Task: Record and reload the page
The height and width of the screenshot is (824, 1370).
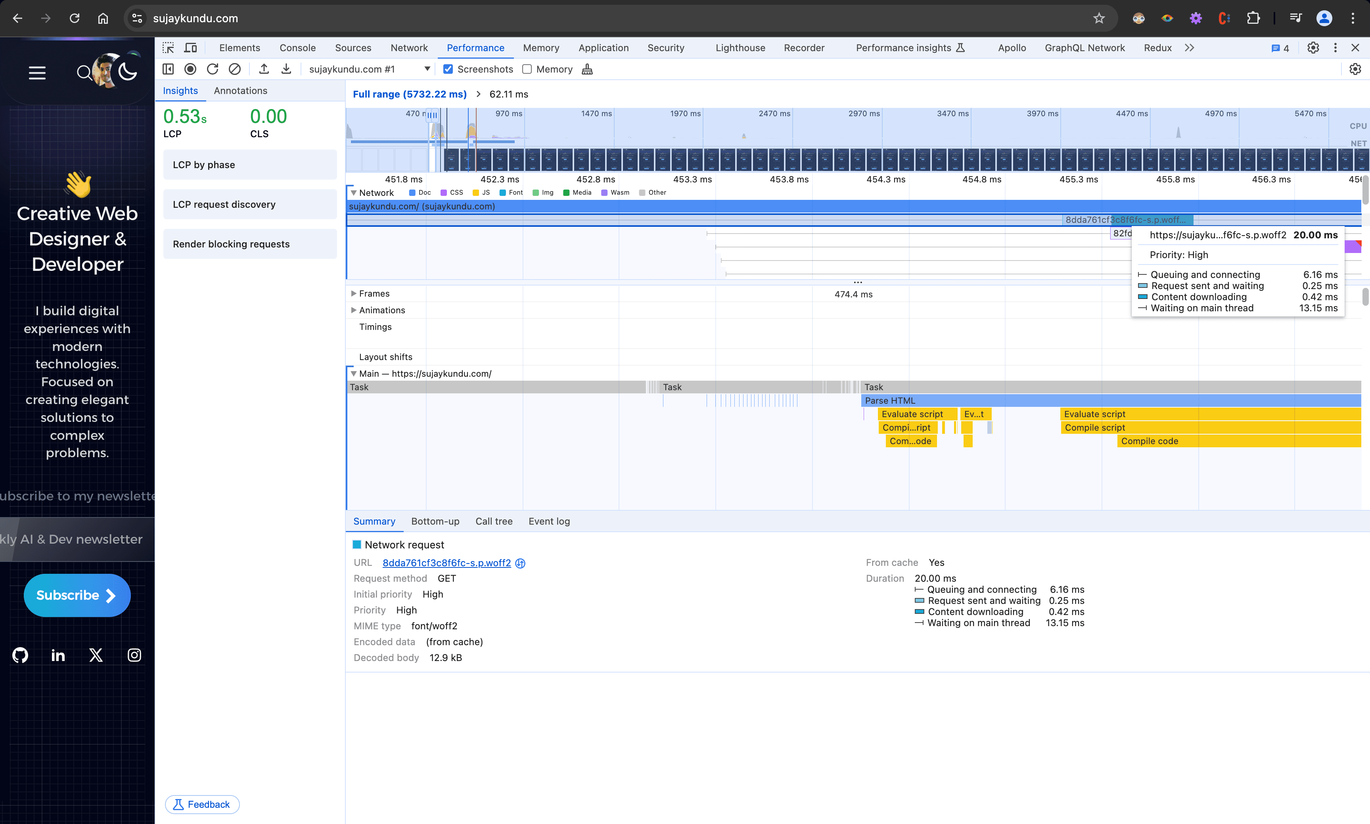Action: 213,69
